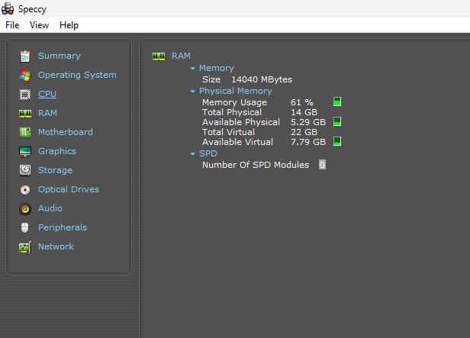Open the Graphics section
Image resolution: width=470 pixels, height=338 pixels.
57,151
